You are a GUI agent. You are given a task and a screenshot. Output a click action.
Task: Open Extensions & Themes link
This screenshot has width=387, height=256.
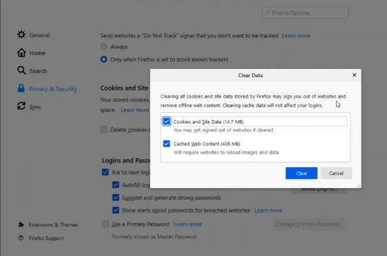coord(48,225)
